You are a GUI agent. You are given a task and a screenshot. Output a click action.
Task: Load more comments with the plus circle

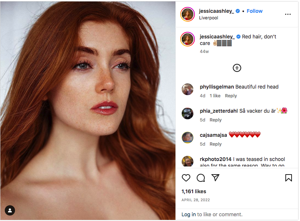237,68
